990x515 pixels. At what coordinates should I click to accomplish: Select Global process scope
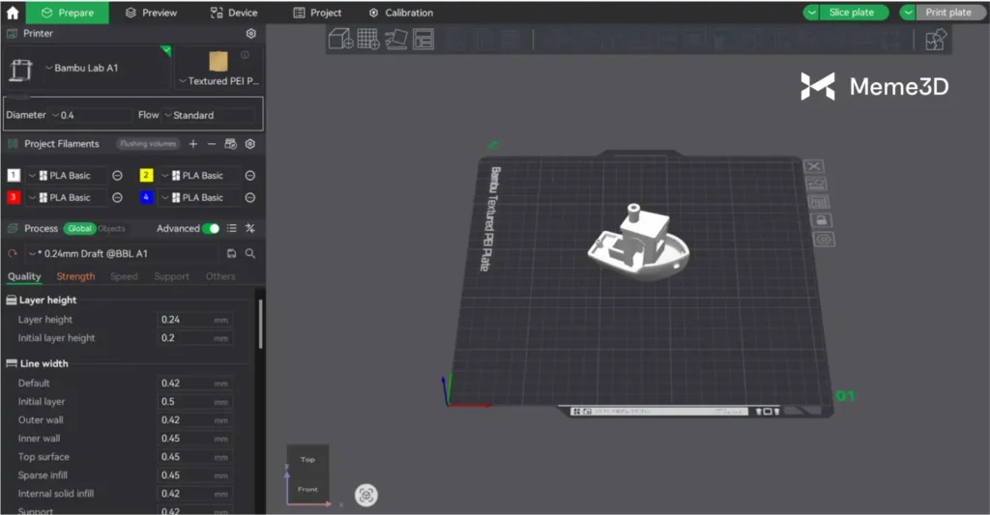(79, 229)
